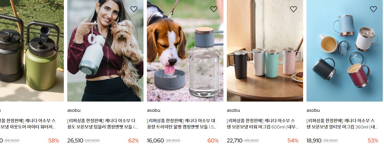Viewport: 384px width, 148px height.
Task: Toggle heart on blue background mug product
Action: 373,9
